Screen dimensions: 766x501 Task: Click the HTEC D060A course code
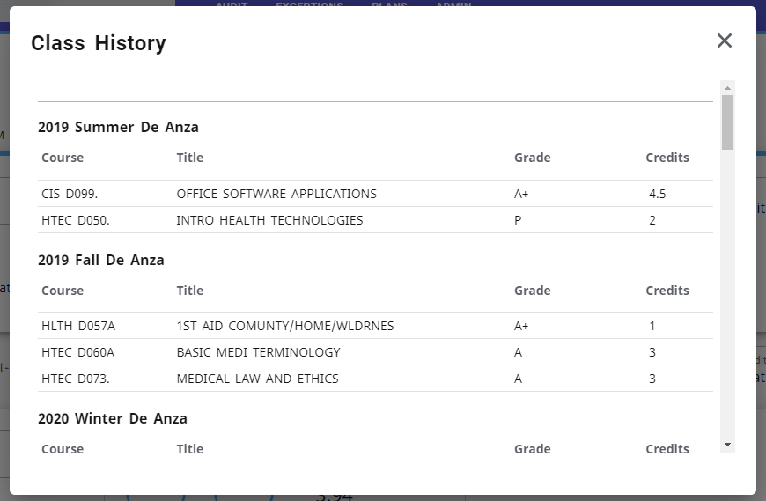click(78, 352)
